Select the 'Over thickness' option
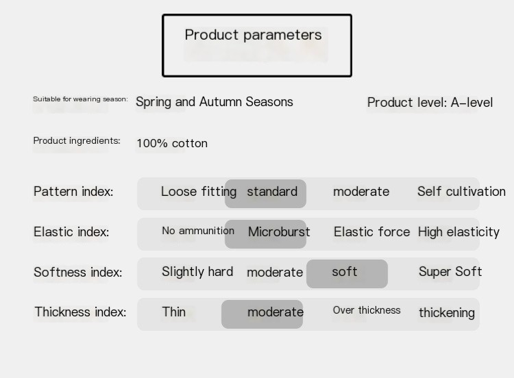The height and width of the screenshot is (378, 514). (x=367, y=310)
